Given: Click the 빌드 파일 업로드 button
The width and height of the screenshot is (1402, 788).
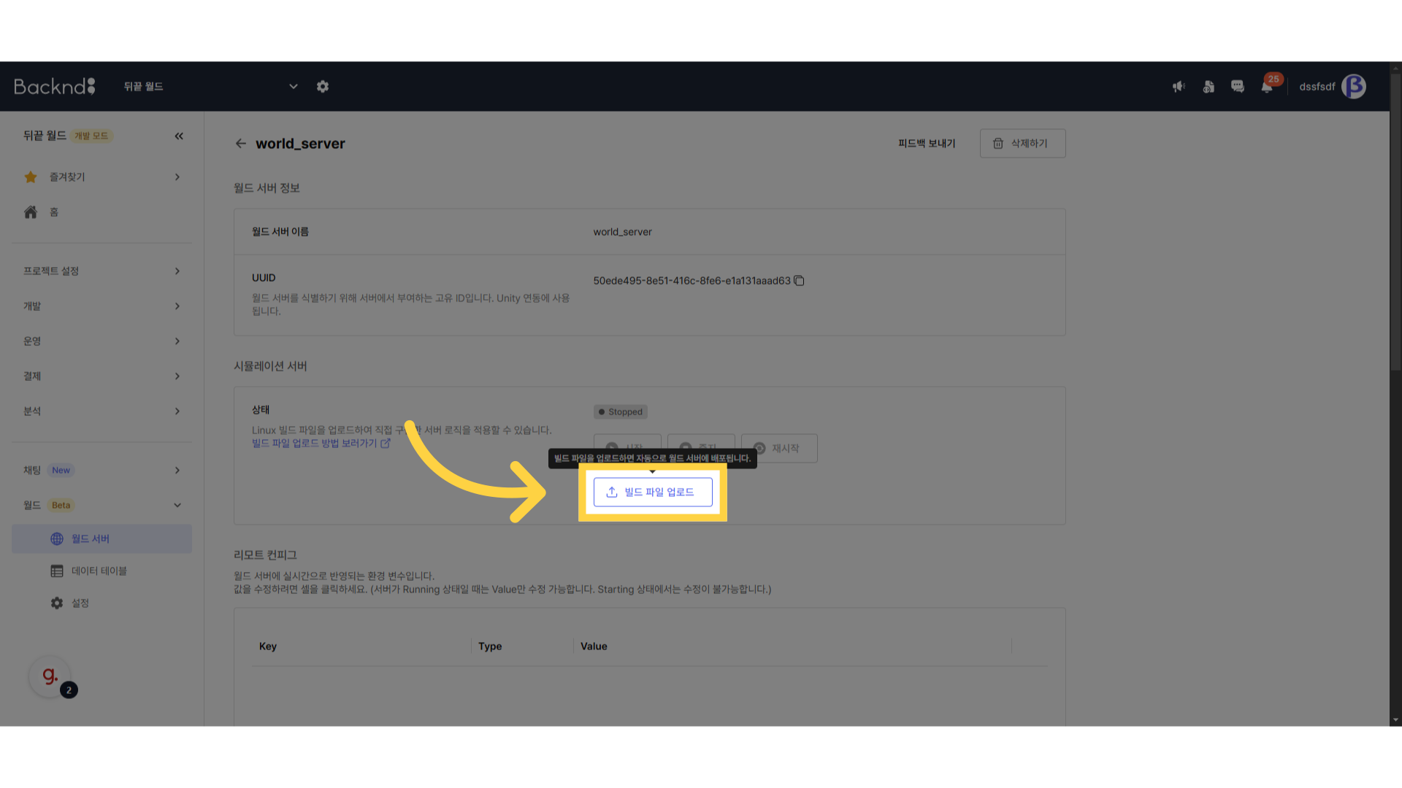Looking at the screenshot, I should pyautogui.click(x=652, y=492).
